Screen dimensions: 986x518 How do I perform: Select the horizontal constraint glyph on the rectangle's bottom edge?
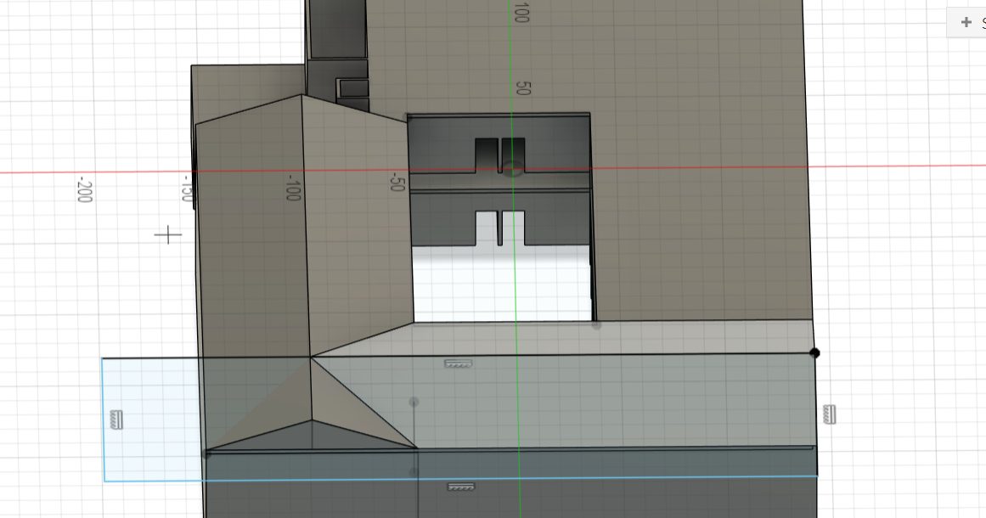(x=460, y=487)
